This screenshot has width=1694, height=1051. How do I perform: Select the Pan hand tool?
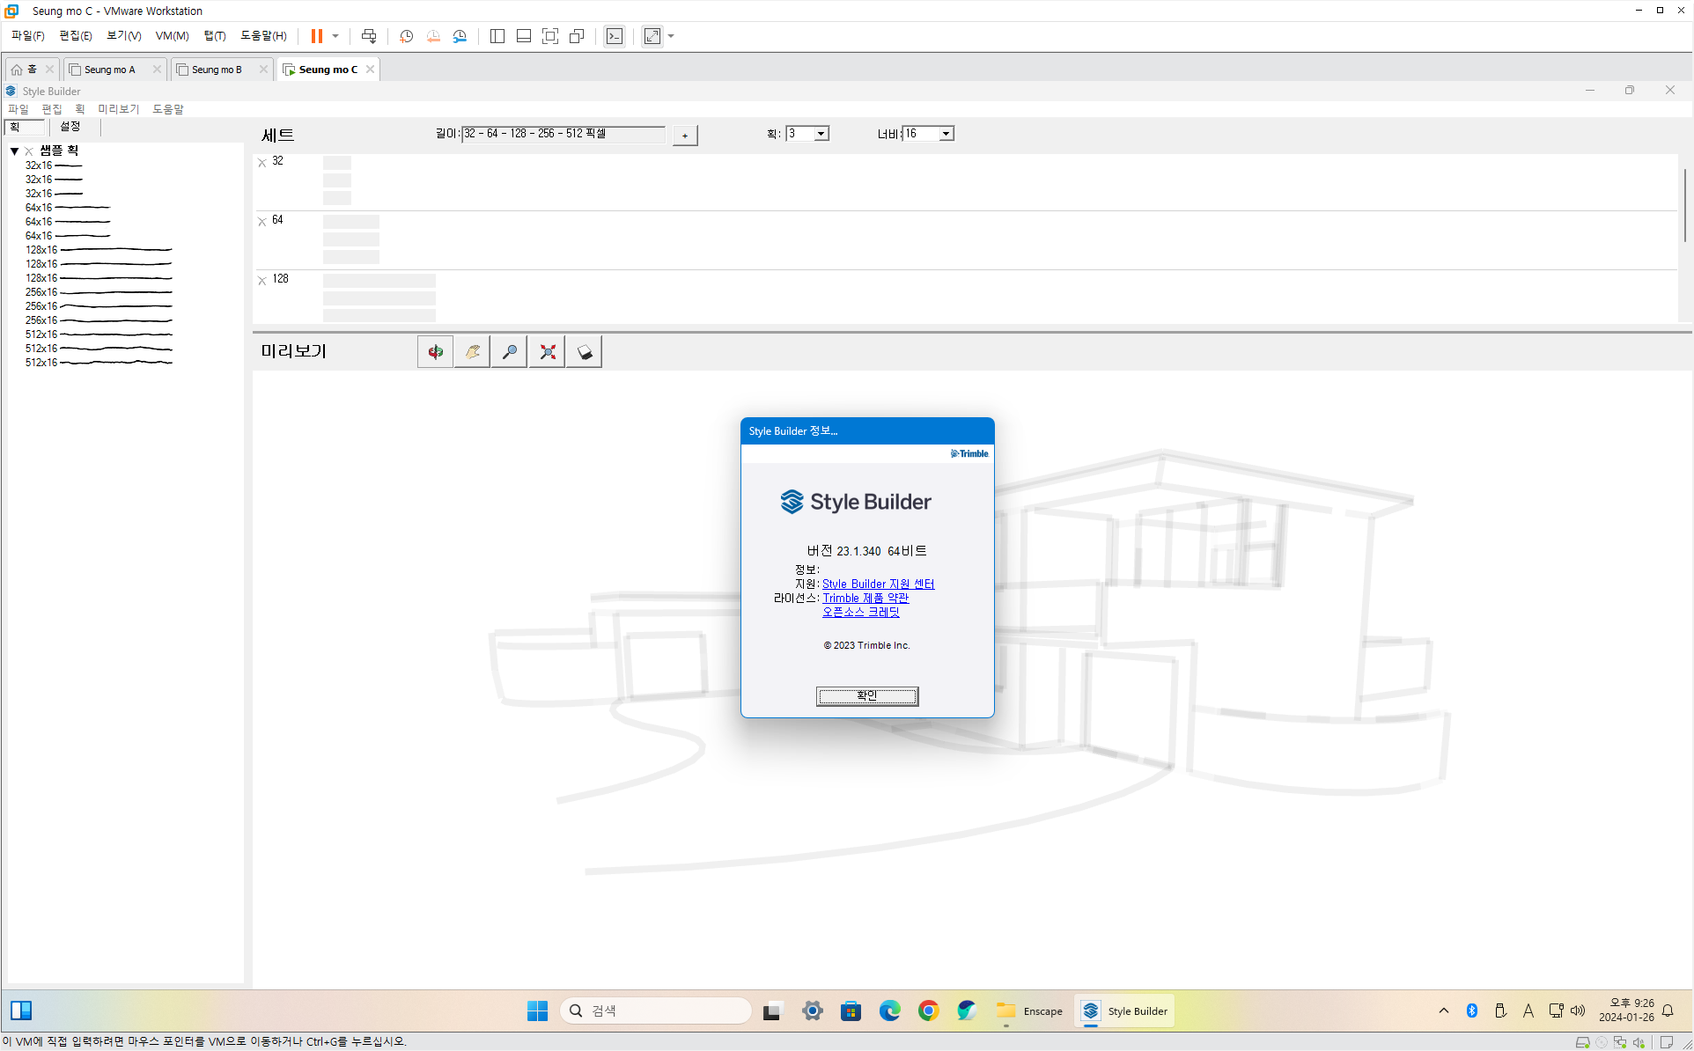473,352
